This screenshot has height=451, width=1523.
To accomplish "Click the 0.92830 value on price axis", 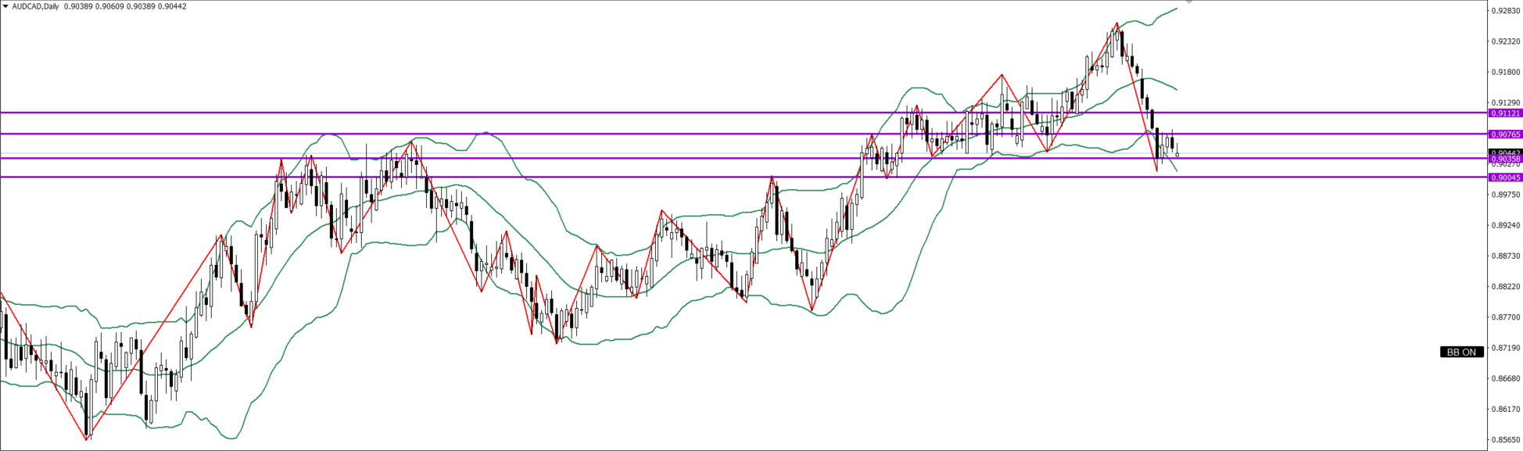I will 1505,11.
